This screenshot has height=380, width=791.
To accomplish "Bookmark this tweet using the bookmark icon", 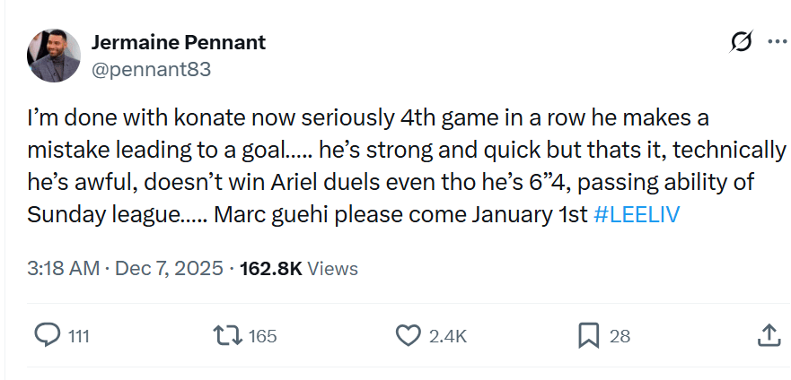I will tap(588, 335).
